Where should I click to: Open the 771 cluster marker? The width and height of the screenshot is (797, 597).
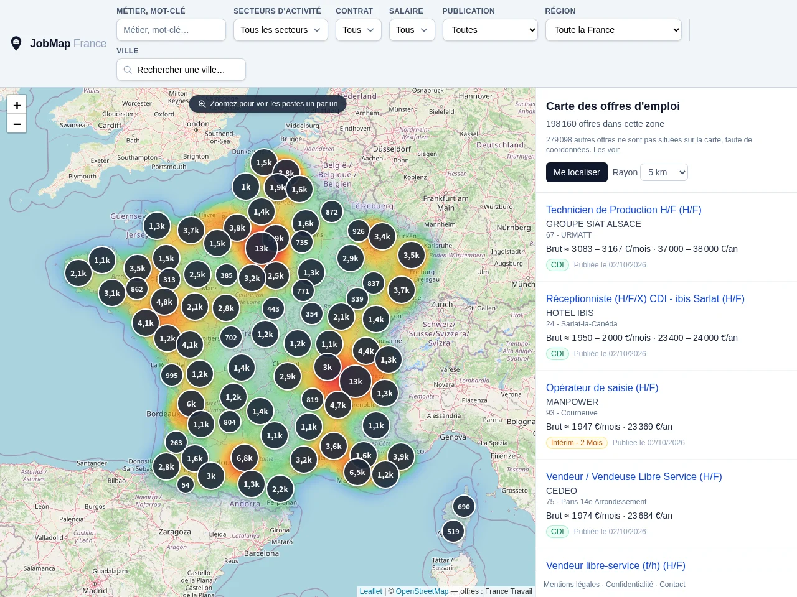click(303, 291)
